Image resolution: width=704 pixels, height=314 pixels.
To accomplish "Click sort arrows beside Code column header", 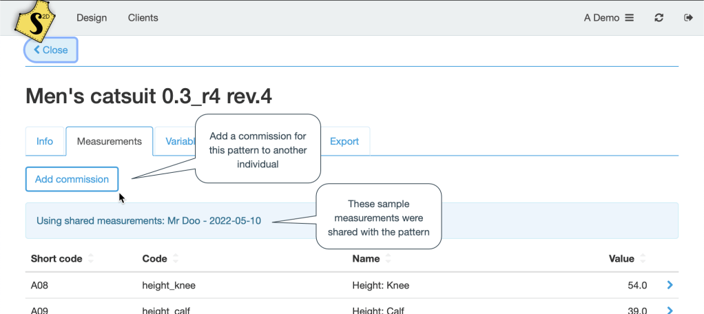I will (x=176, y=260).
